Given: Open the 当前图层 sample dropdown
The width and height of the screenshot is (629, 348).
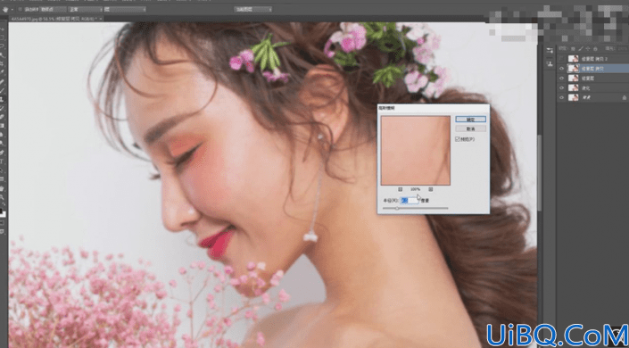Looking at the screenshot, I should (x=253, y=9).
